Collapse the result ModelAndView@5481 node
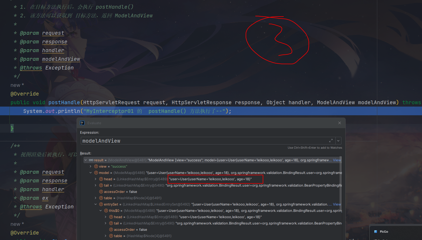This screenshot has height=240, width=422. (x=86, y=160)
